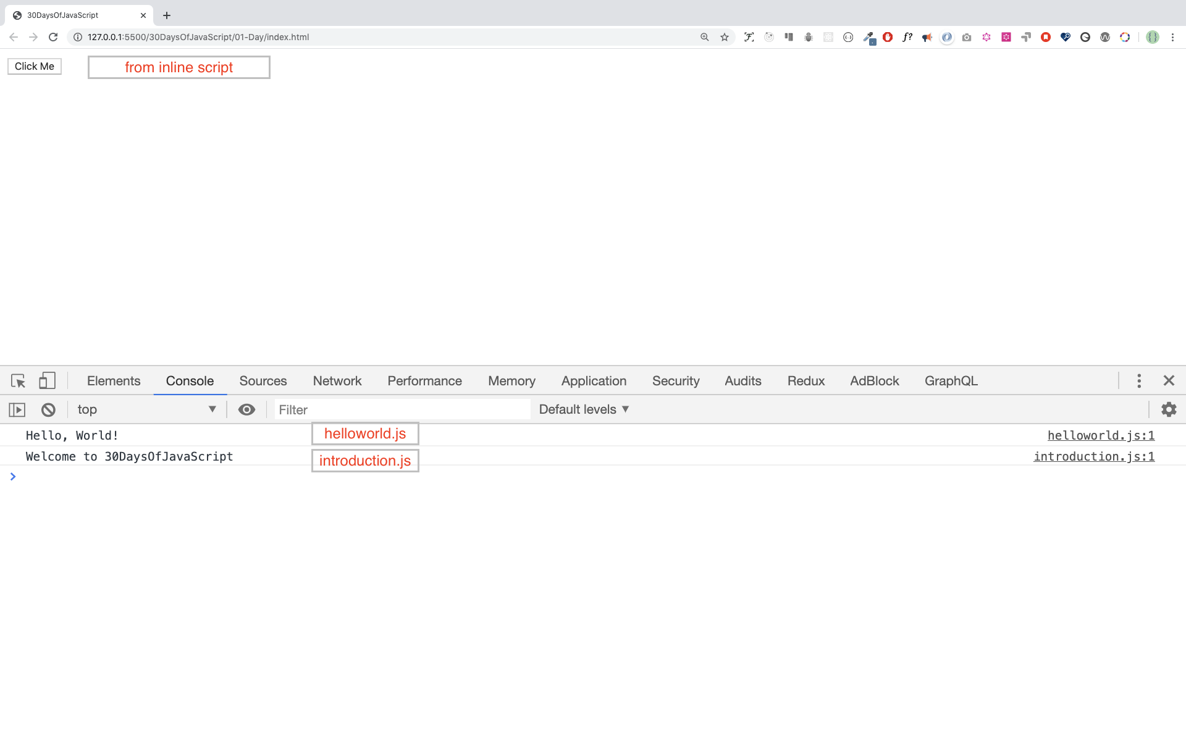Click the reload page button
1186x741 pixels.
[x=53, y=36]
